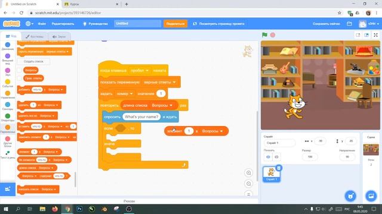
Task: Select the stage backdrop thumbnail
Action: 371,149
